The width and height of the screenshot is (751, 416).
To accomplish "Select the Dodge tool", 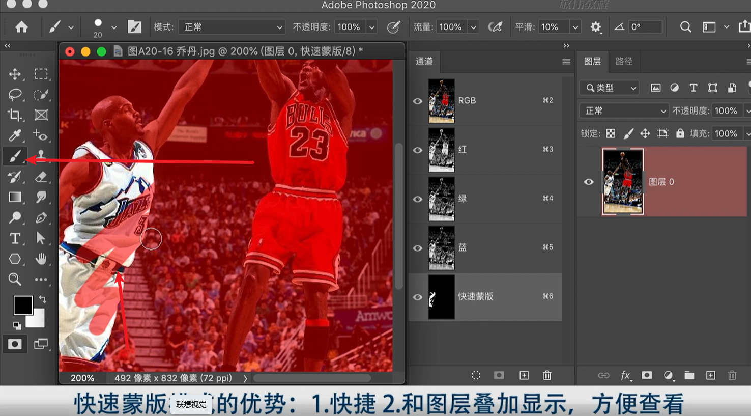I will click(15, 218).
